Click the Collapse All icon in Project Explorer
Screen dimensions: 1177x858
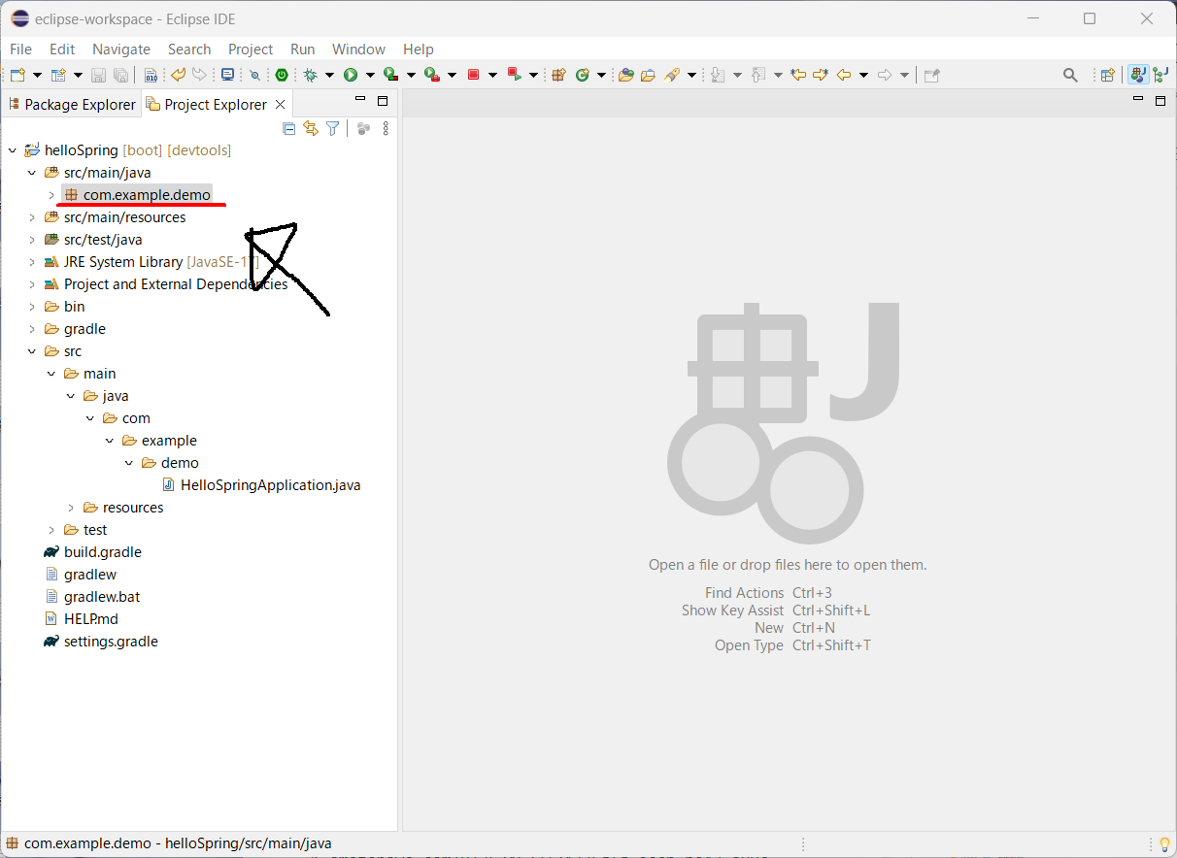point(288,128)
